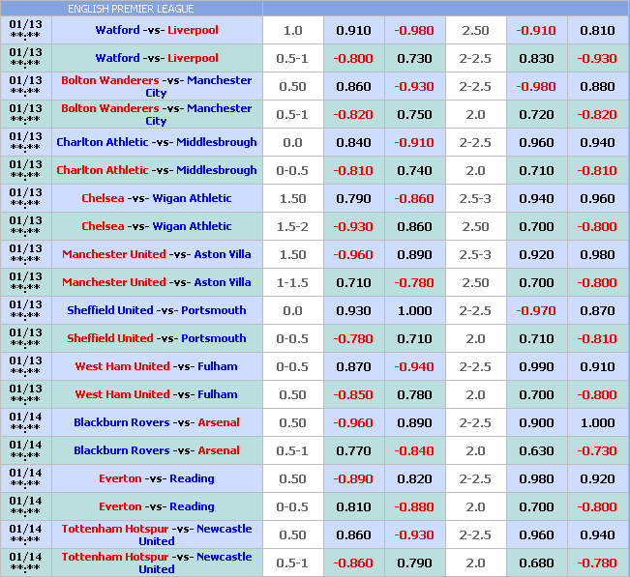Viewport: 630px width, 577px height.
Task: Click -0.940 odds in West Ham 0-0.5 handicap row
Action: pyautogui.click(x=414, y=367)
